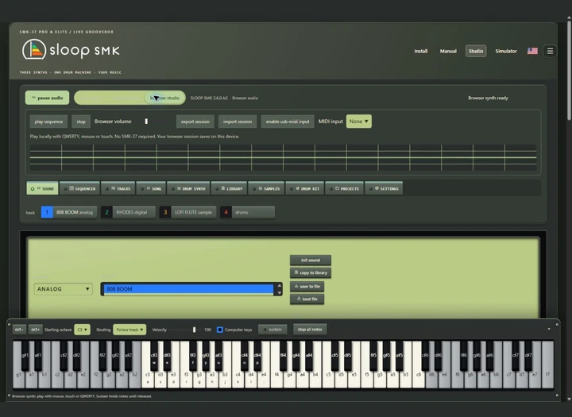Go to the Samples tab
572x417 pixels.
266,188
